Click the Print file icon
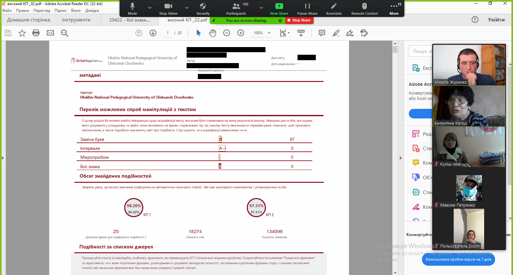Screen dimensions: 513x275 36,33
